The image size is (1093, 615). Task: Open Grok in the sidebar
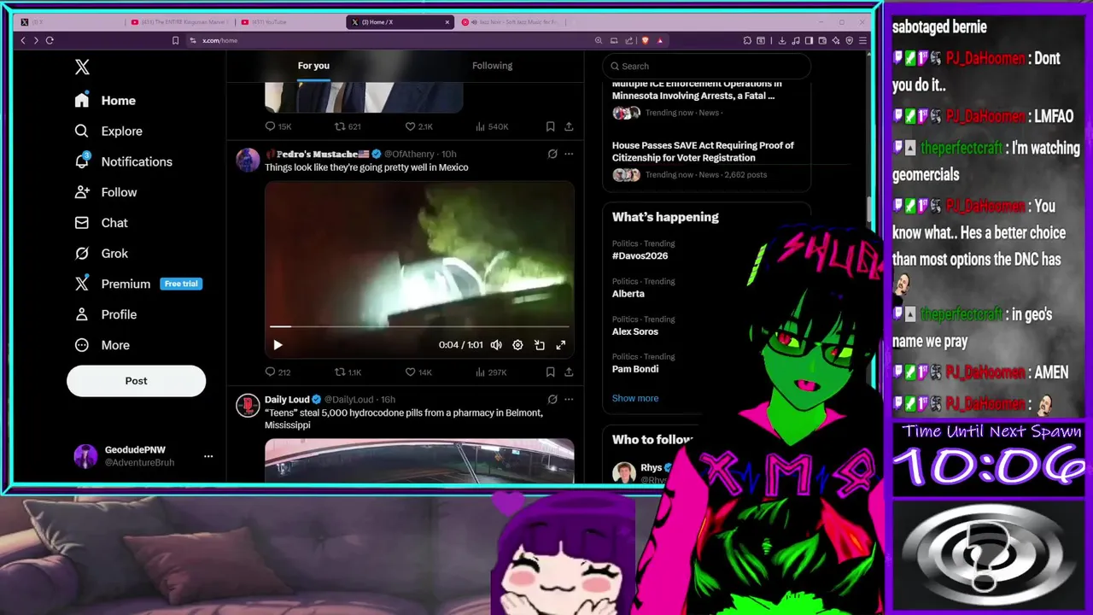[x=101, y=254]
